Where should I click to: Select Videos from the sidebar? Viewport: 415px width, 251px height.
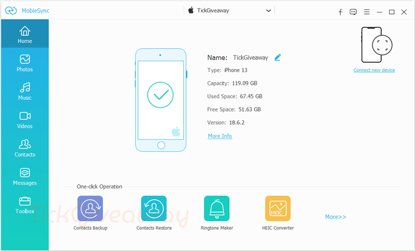(x=25, y=120)
